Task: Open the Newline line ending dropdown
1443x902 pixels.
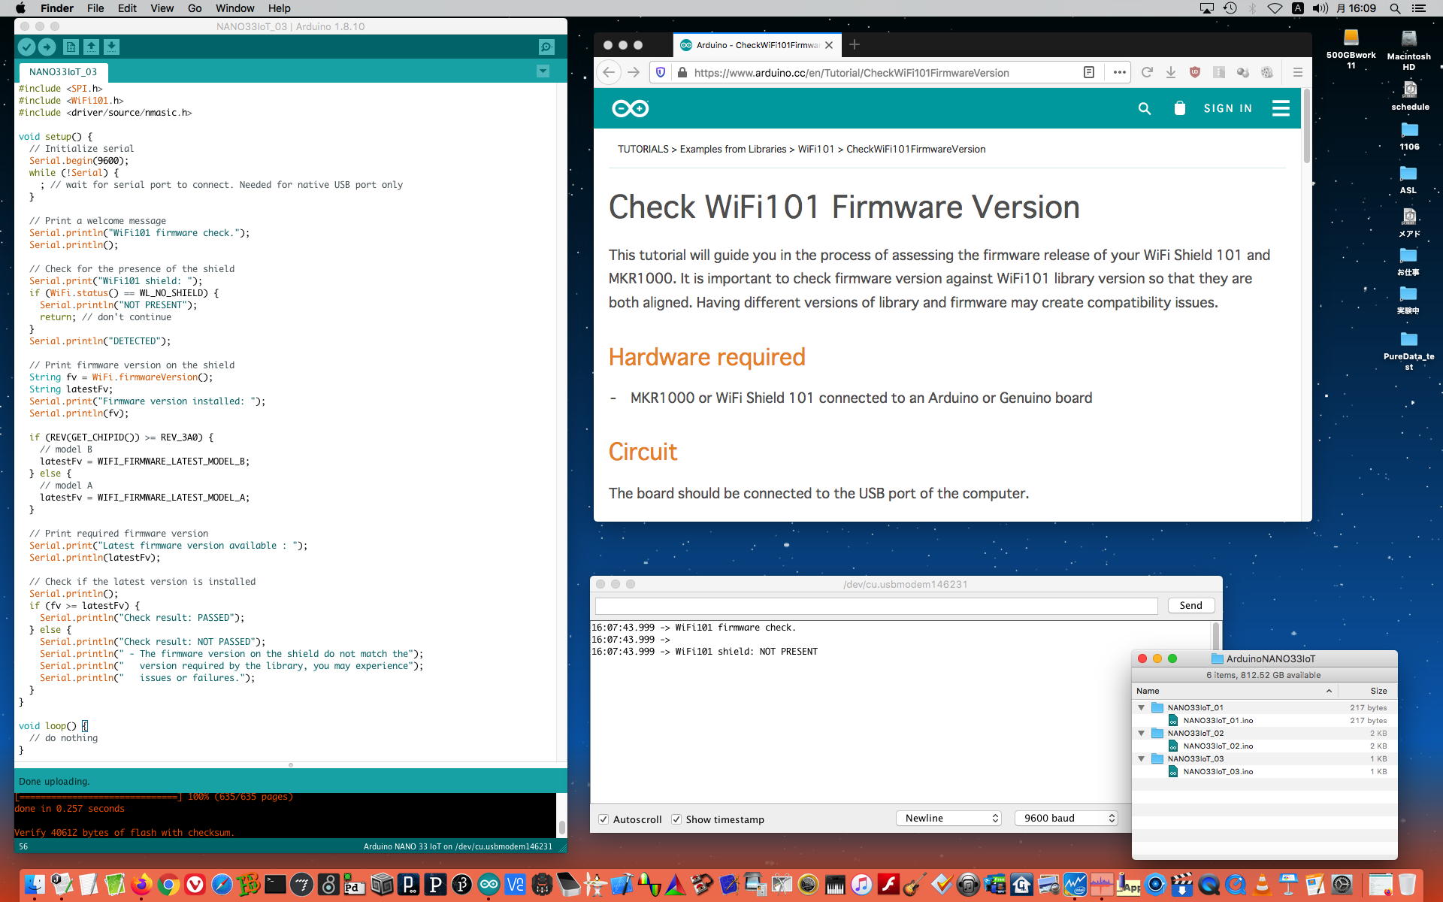Action: (x=949, y=818)
